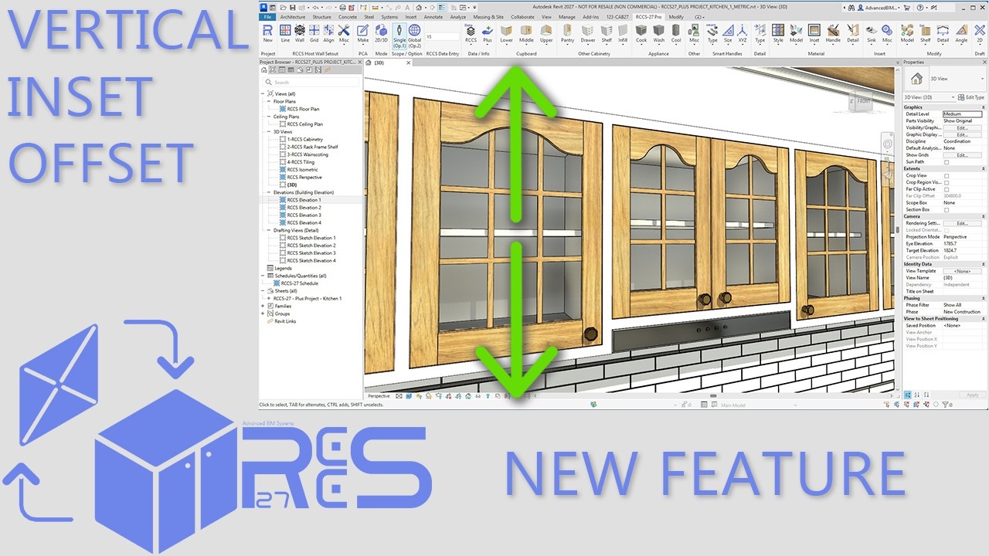Screen dimensions: 989x556
Task: Select Global (Op.2) scope option
Action: 415,35
